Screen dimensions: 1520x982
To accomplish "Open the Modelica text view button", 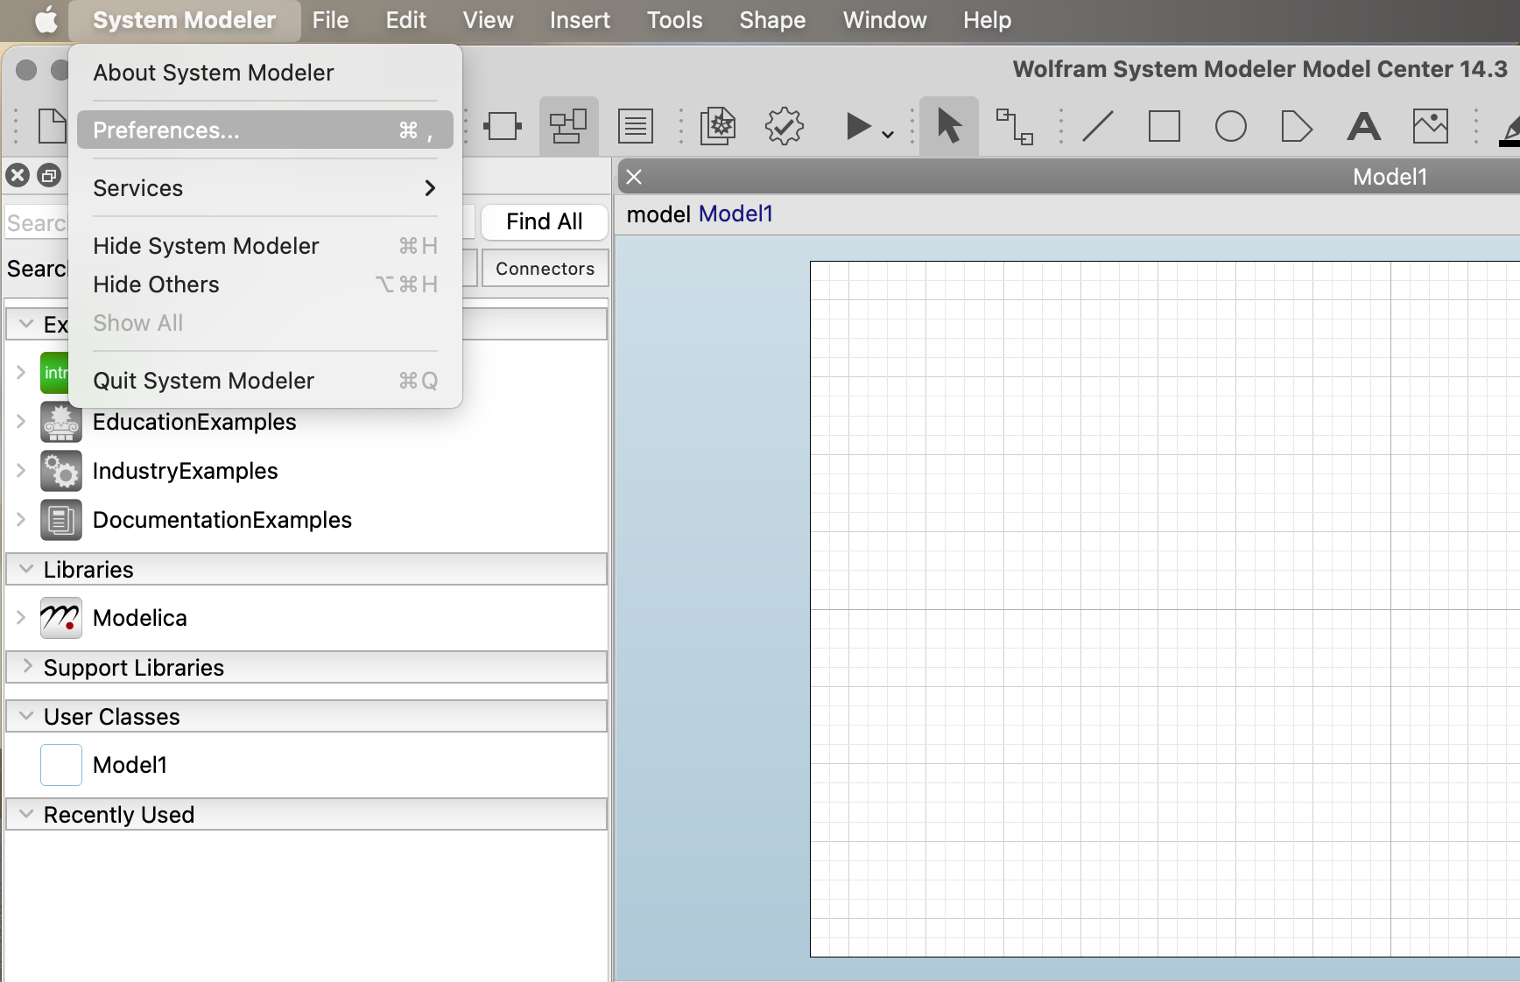I will [635, 127].
